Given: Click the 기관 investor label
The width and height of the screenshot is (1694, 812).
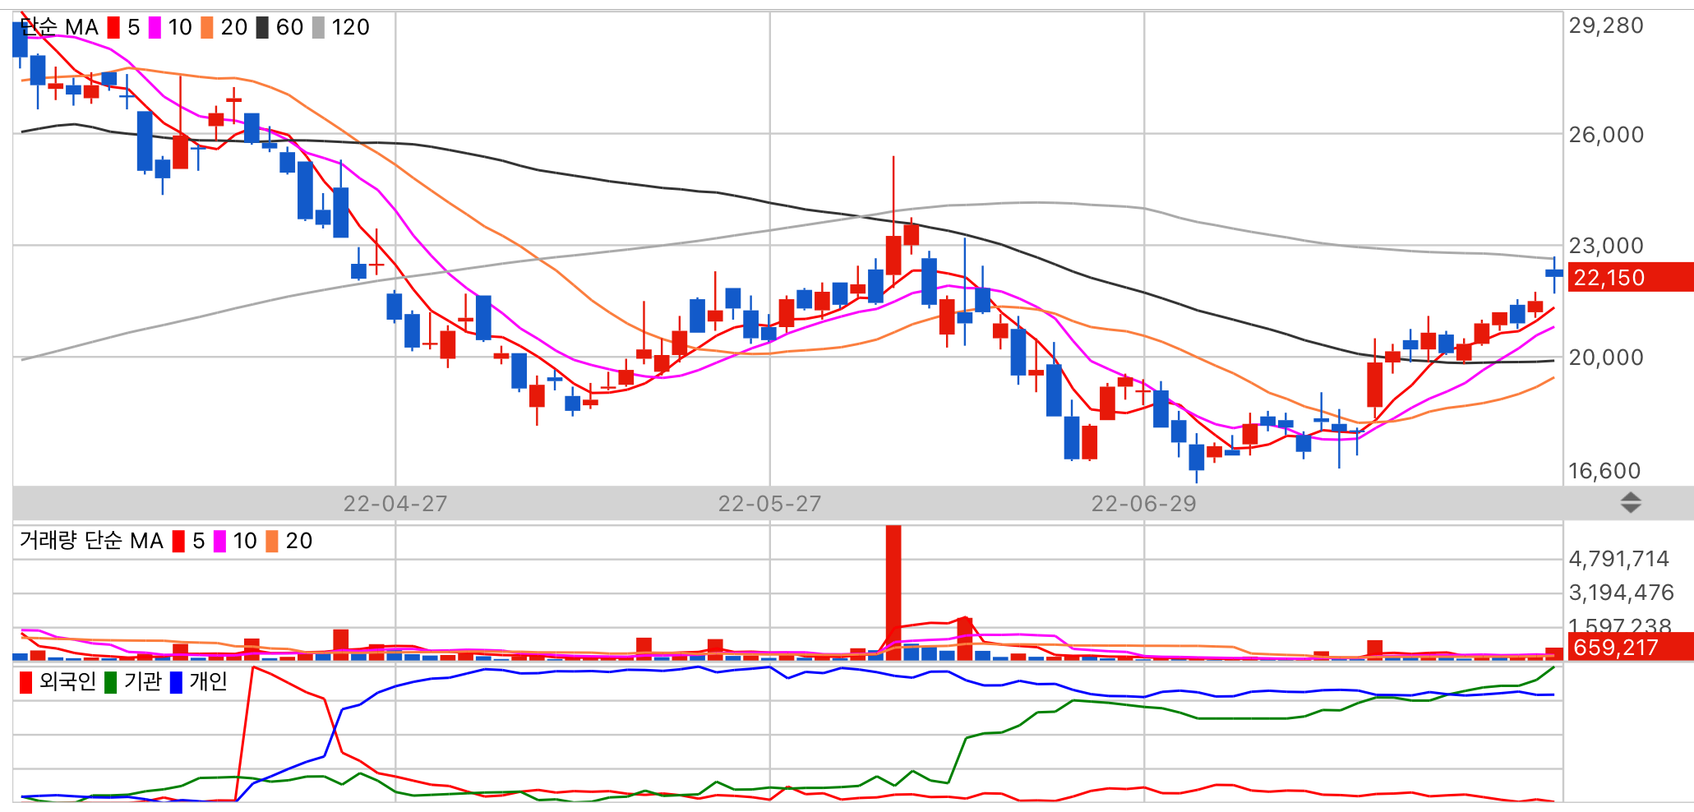Looking at the screenshot, I should (x=142, y=681).
